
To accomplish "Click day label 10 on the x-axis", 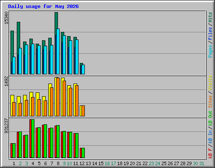I will click(69, 163).
